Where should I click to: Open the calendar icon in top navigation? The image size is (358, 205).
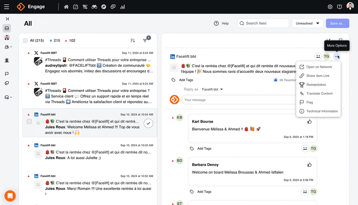point(76,7)
